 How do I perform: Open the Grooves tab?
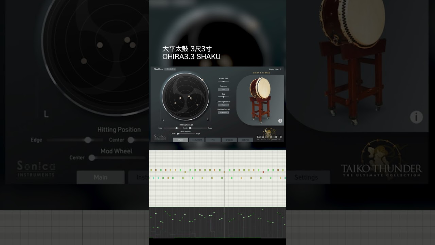click(229, 140)
